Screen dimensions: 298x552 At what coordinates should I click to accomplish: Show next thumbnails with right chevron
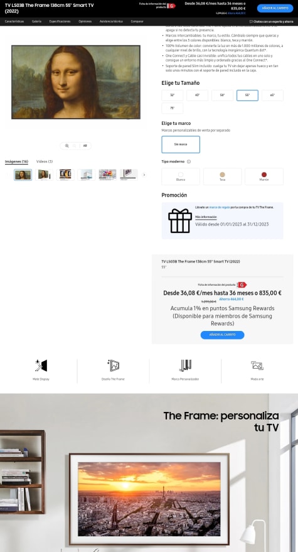tap(144, 175)
